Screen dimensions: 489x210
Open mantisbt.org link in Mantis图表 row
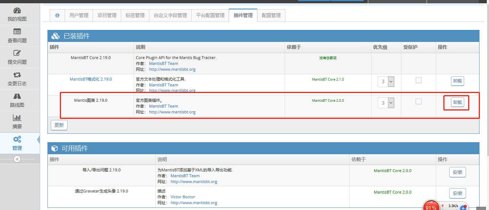[x=172, y=112]
